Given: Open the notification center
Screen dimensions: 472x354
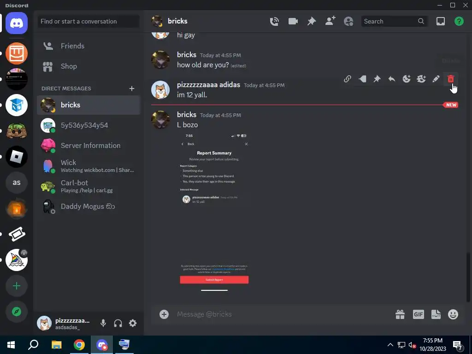Looking at the screenshot, I should [457, 345].
